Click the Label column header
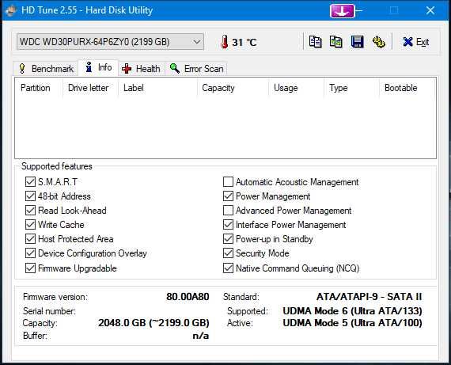 tap(158, 88)
